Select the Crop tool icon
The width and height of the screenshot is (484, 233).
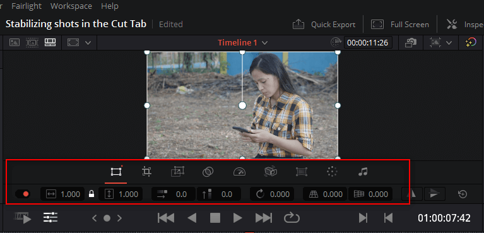146,172
